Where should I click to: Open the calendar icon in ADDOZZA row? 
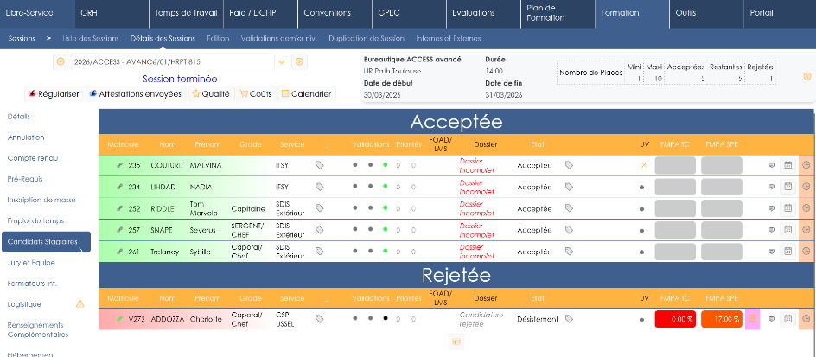(787, 318)
